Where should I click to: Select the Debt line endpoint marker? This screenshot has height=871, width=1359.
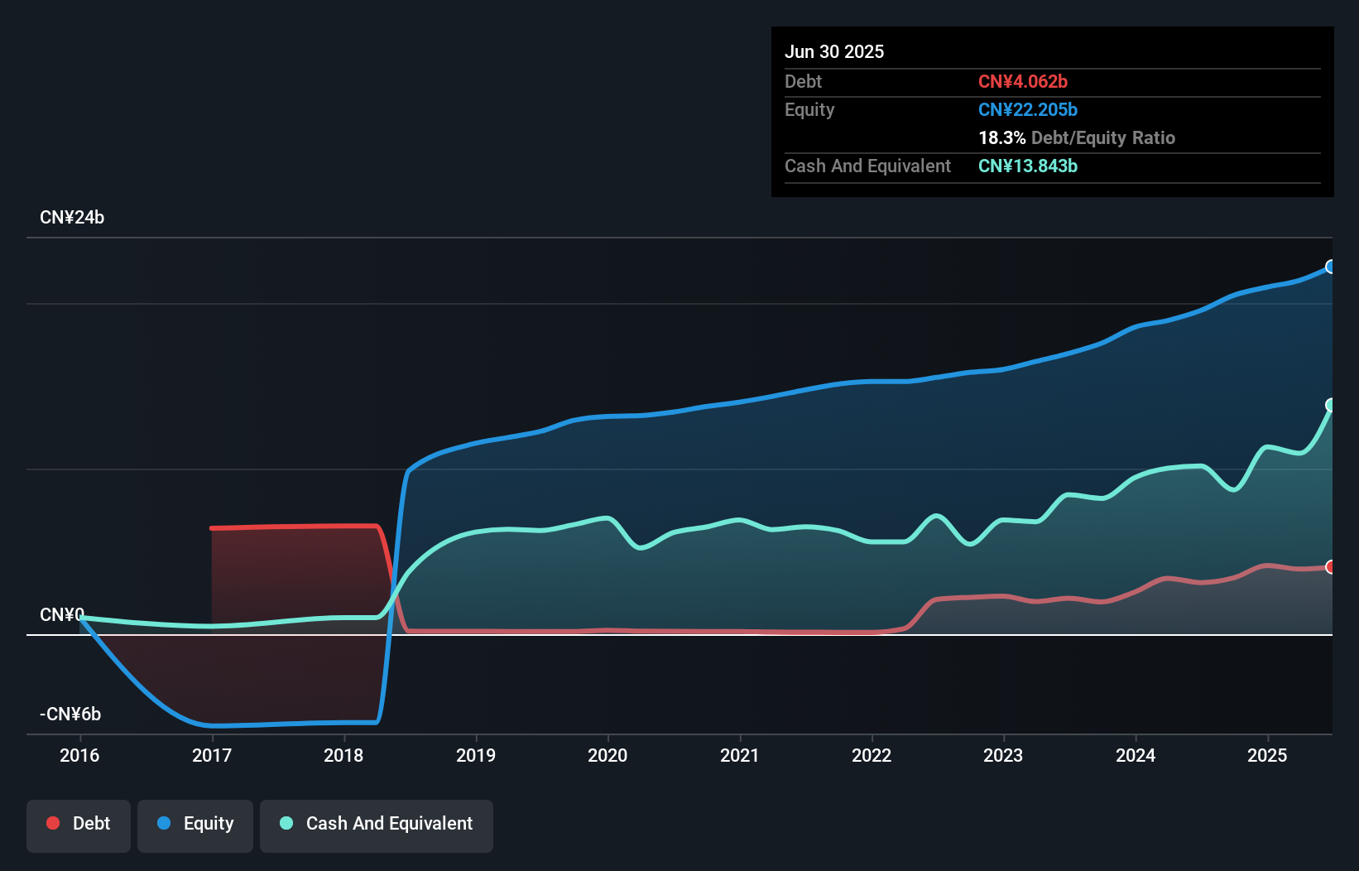1330,567
